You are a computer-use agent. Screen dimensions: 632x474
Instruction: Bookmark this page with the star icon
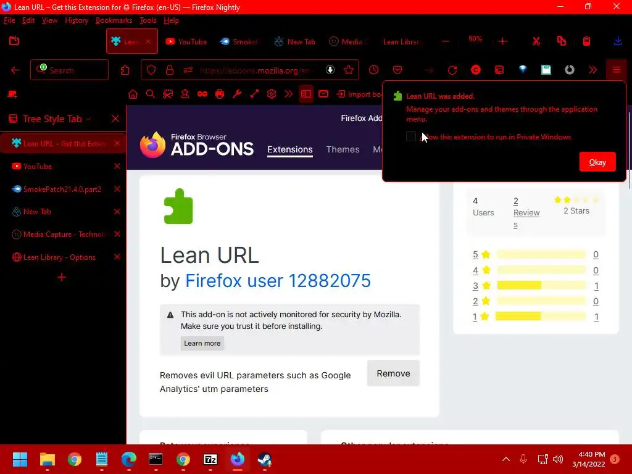[349, 70]
